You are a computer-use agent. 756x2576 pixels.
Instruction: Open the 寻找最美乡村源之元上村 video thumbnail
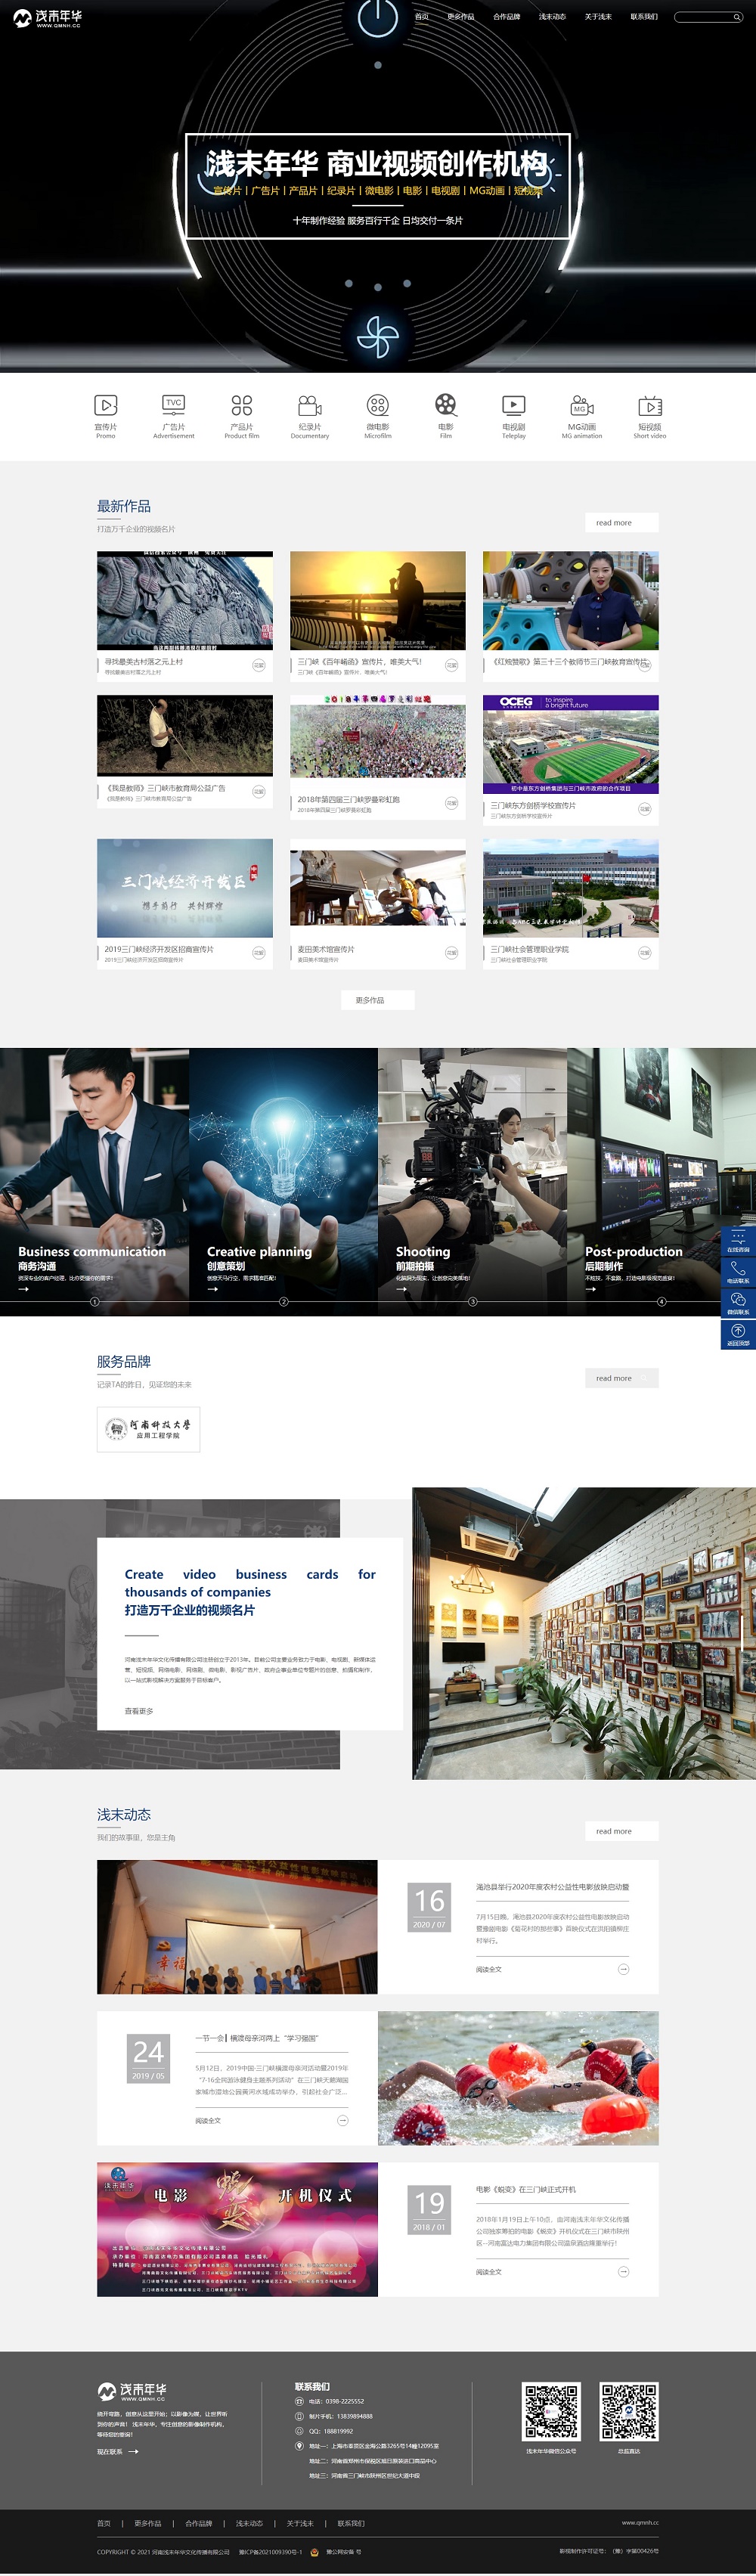click(x=185, y=600)
